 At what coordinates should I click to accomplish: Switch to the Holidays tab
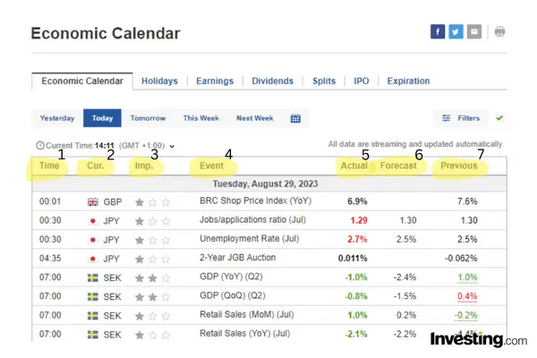(159, 81)
